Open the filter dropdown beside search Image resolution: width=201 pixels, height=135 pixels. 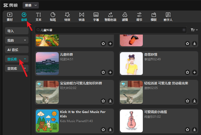click(x=194, y=30)
